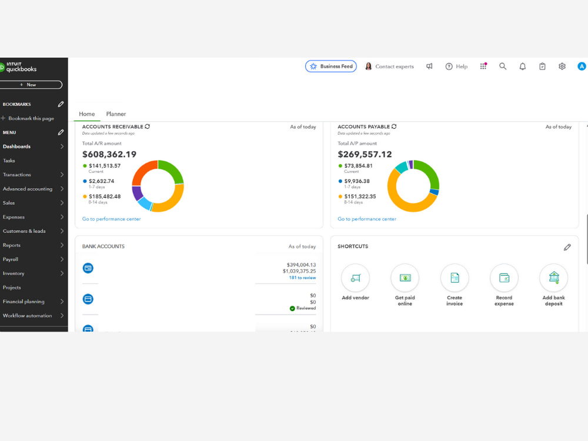Open the user profile avatar A
The image size is (588, 441).
tap(582, 66)
